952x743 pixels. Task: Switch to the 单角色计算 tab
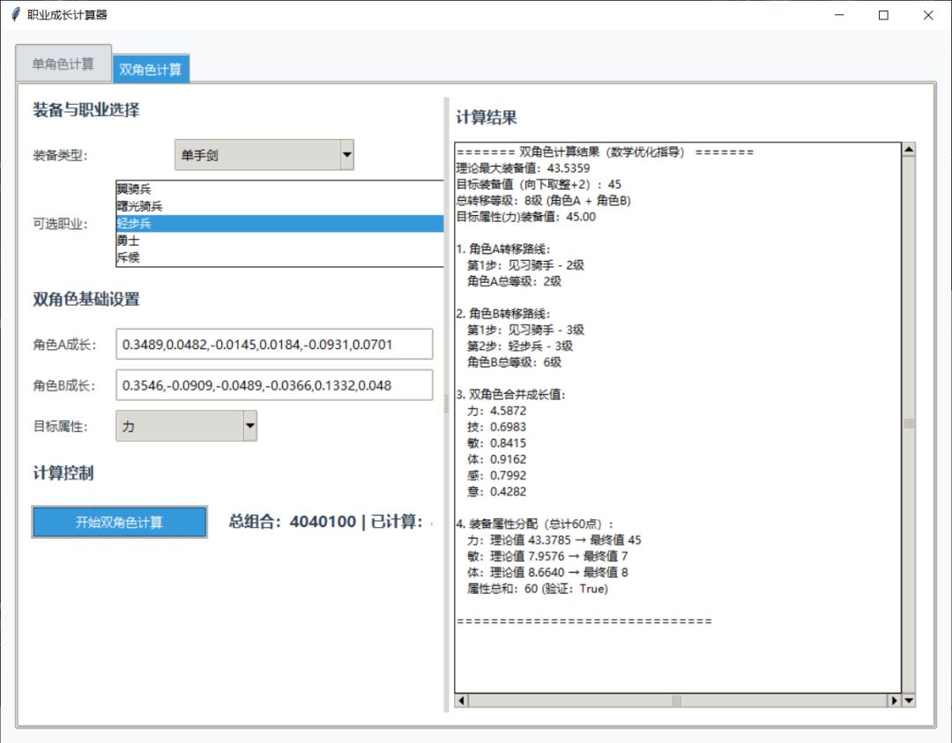[x=63, y=63]
